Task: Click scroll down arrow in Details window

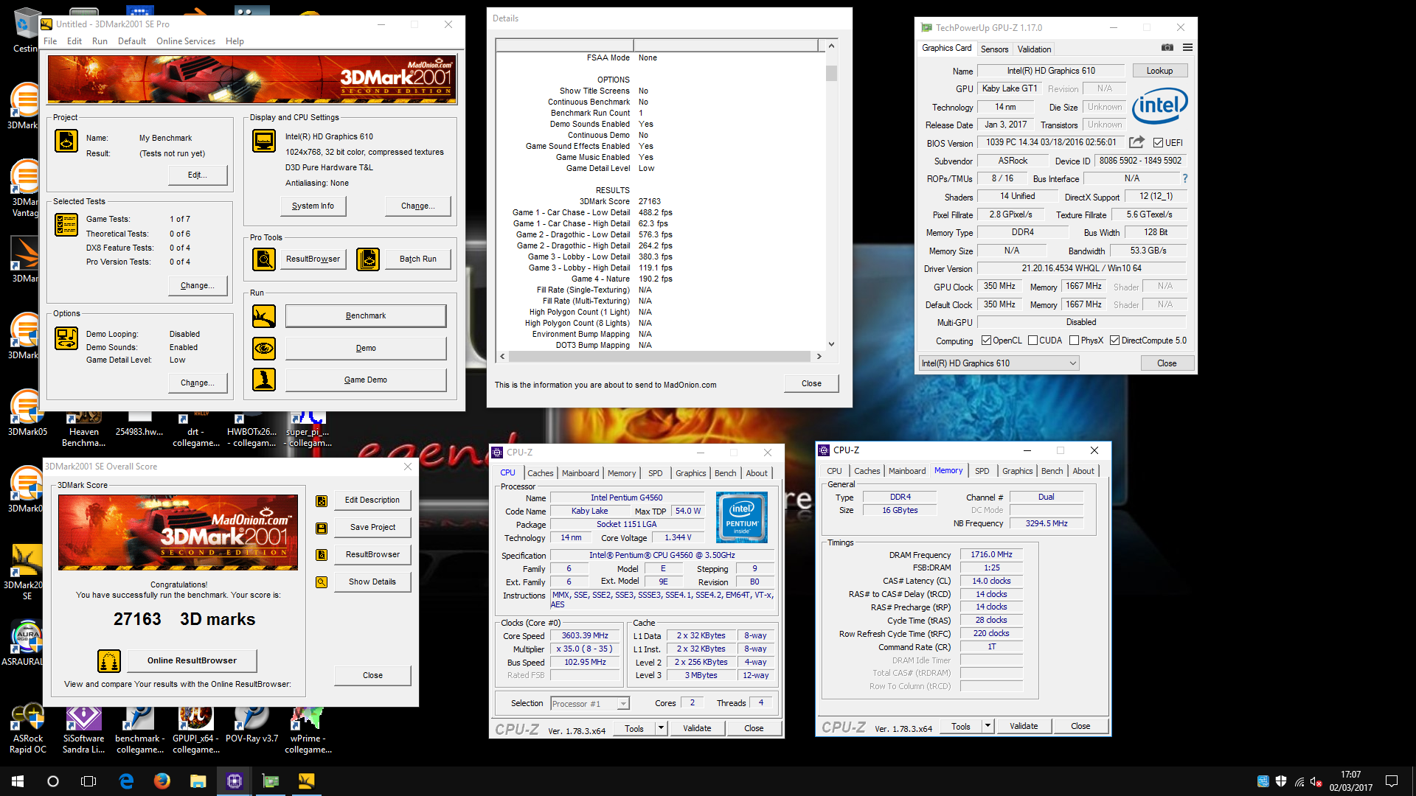Action: (831, 343)
